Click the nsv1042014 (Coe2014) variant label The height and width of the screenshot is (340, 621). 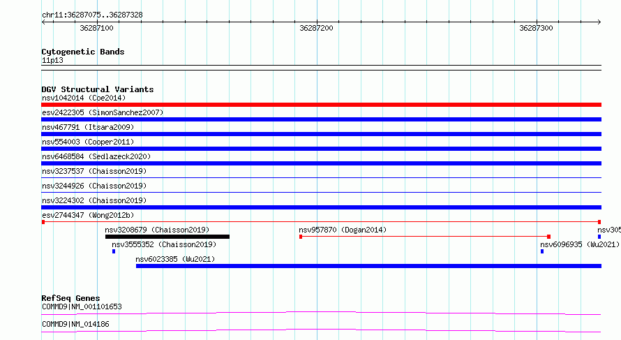84,98
